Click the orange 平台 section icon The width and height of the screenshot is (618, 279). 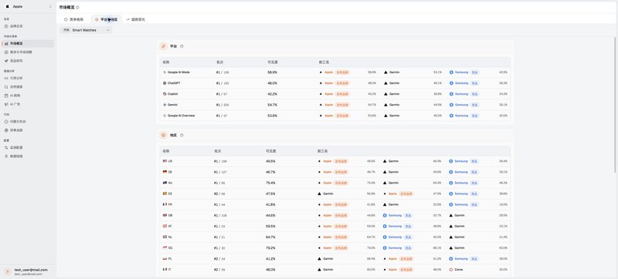point(163,46)
